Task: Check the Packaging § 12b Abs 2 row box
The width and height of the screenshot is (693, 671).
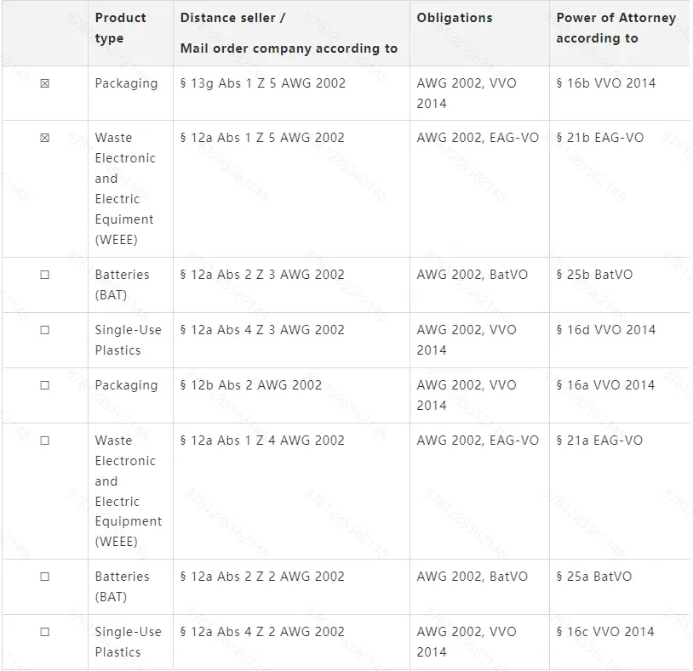Action: point(45,385)
